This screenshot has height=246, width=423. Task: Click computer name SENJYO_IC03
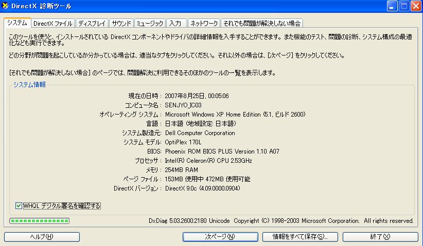[183, 105]
